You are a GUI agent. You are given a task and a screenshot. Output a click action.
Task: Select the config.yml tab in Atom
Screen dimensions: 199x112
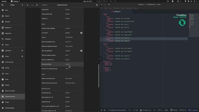tap(116, 12)
